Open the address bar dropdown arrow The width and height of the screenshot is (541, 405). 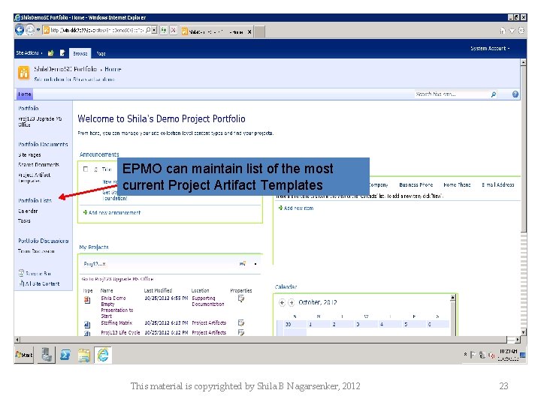coord(154,30)
